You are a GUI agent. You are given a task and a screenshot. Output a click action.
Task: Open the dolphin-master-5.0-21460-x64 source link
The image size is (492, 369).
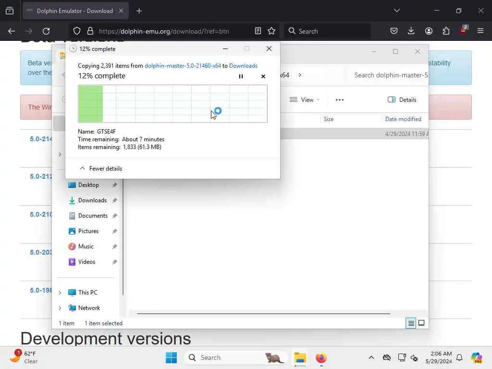(x=183, y=65)
